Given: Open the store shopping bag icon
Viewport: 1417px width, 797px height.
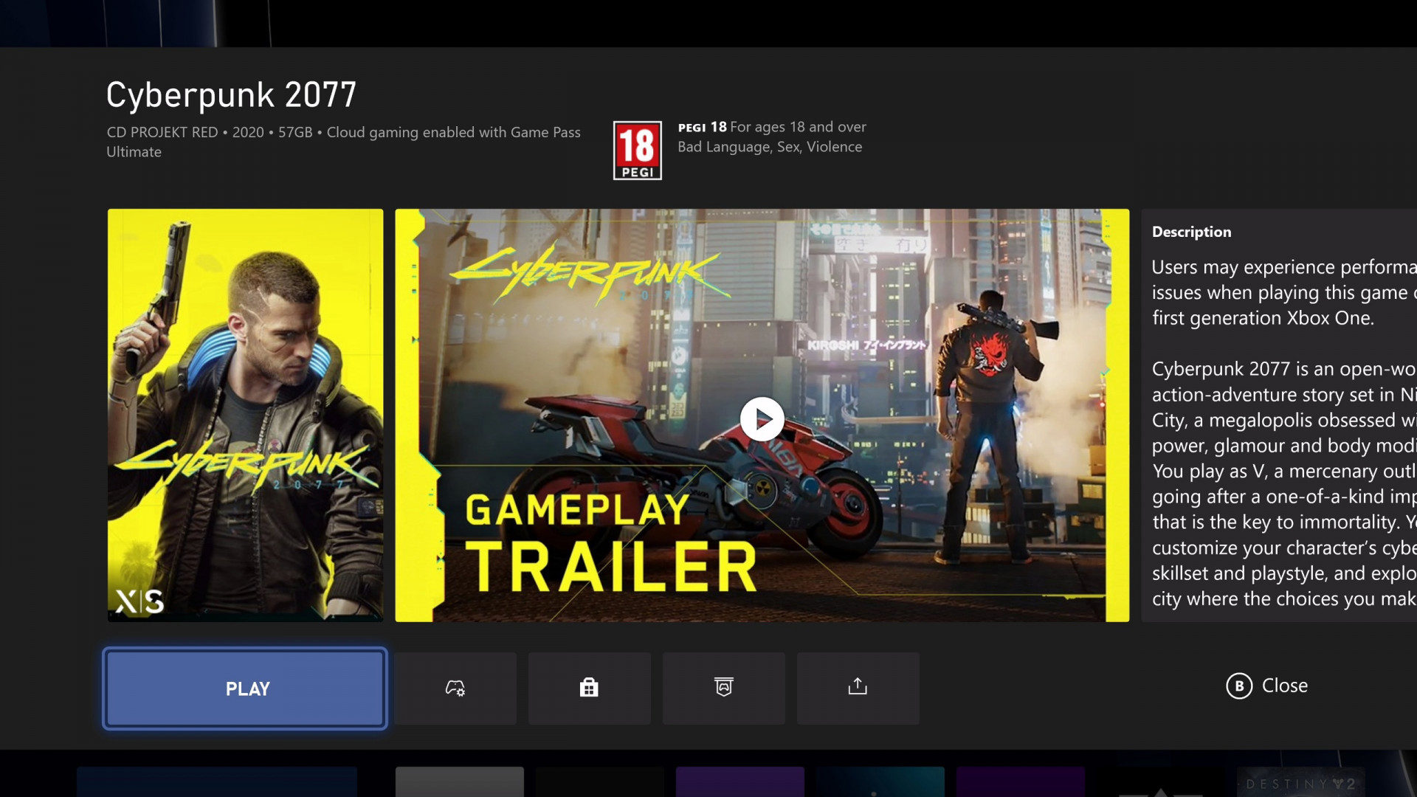Looking at the screenshot, I should coord(589,688).
